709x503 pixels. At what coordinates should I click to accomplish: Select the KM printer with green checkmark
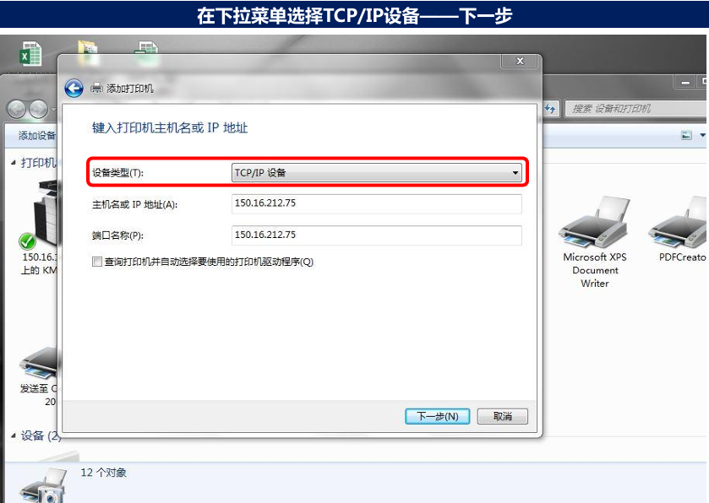pyautogui.click(x=39, y=227)
